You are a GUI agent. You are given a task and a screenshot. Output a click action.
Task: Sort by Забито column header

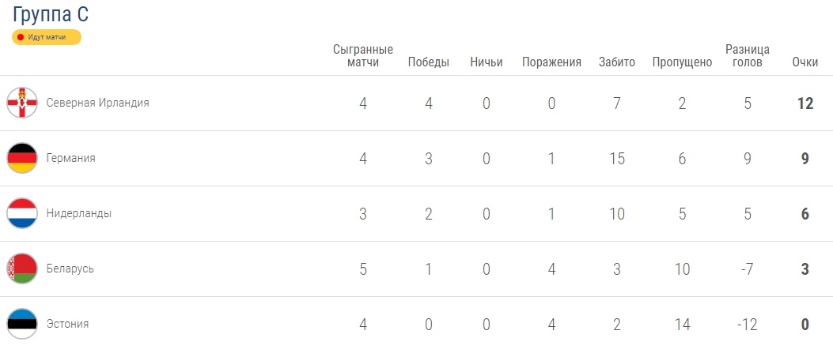pos(617,62)
